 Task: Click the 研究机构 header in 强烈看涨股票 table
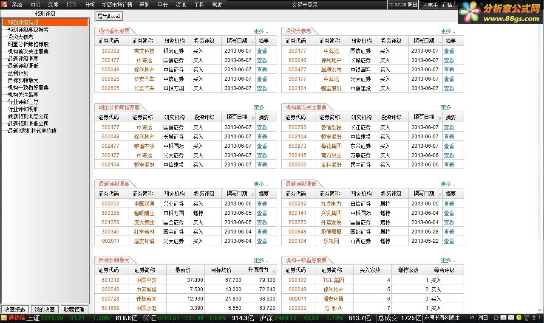tap(177, 41)
